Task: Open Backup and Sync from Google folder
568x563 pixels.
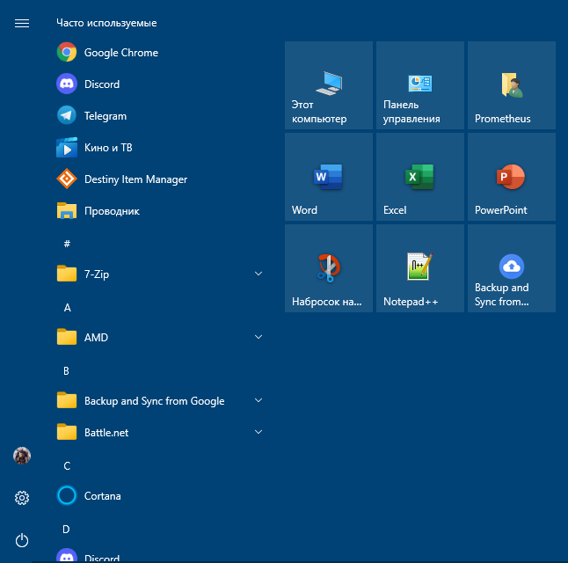Action: pos(159,401)
